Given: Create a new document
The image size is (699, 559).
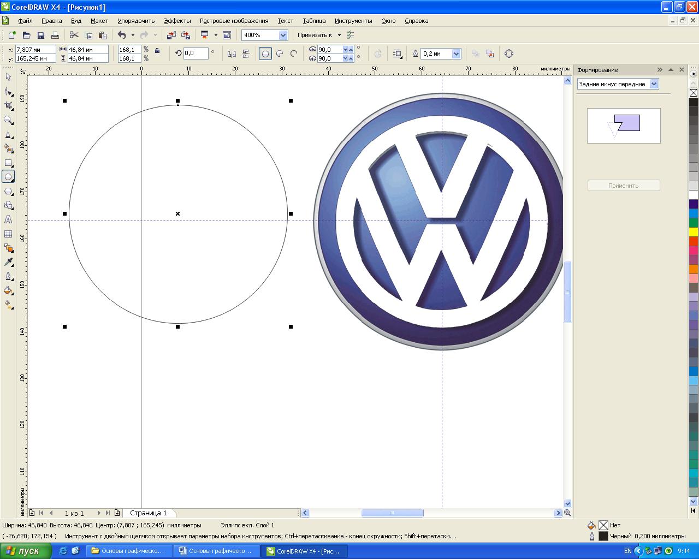Looking at the screenshot, I should pyautogui.click(x=12, y=35).
